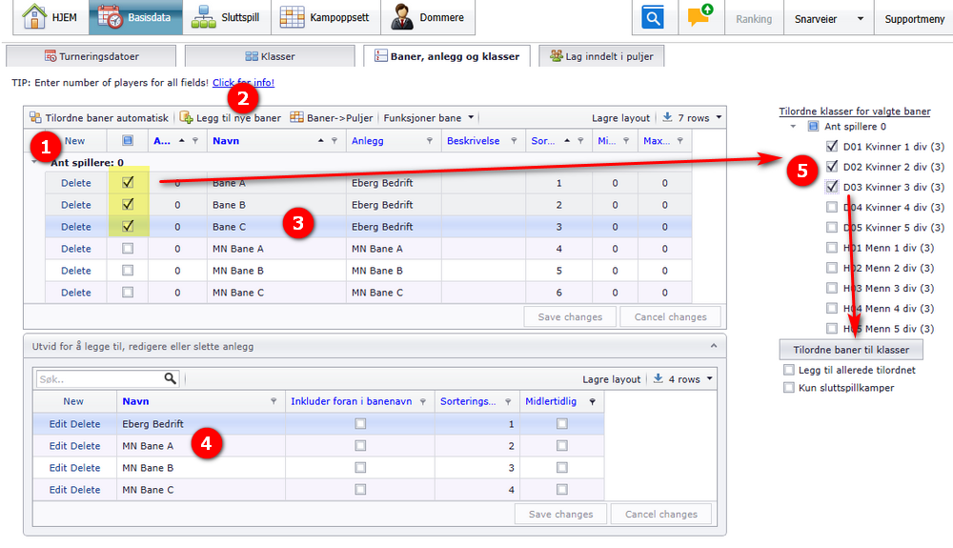Filter the Midlertidig column

[592, 401]
